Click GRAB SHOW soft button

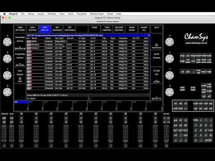[132, 29]
